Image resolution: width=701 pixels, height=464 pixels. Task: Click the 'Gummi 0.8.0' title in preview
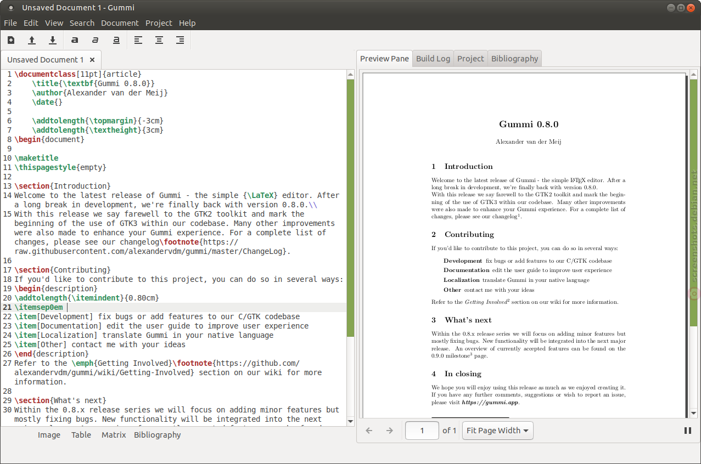click(x=529, y=125)
